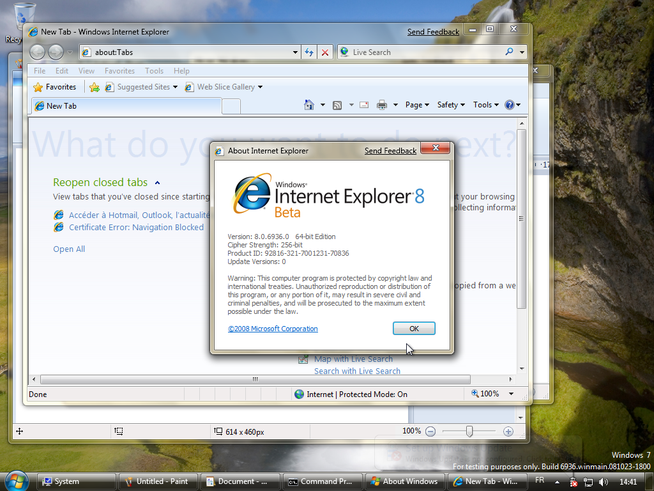This screenshot has width=654, height=491.
Task: Click the FR language indicator
Action: (x=540, y=480)
